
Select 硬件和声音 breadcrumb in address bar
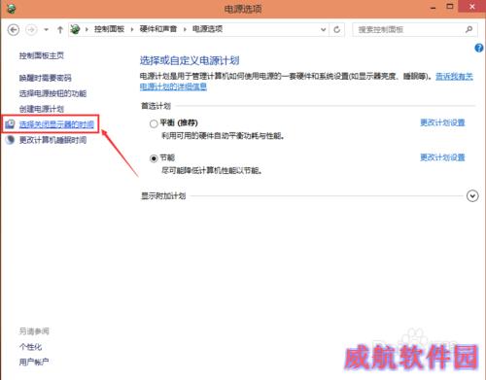(158, 29)
